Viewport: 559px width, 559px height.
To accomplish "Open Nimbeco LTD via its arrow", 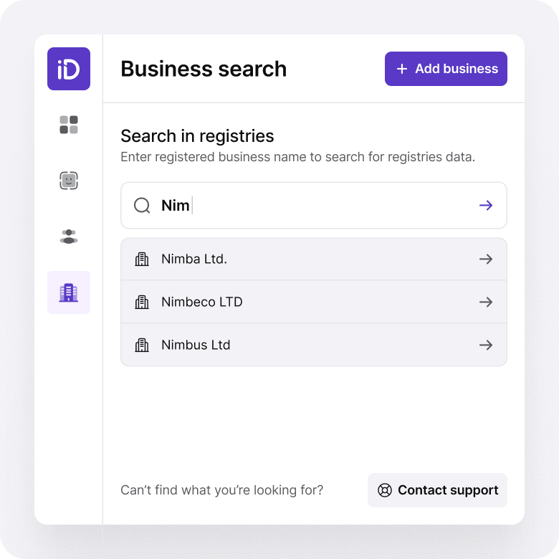I will [486, 302].
